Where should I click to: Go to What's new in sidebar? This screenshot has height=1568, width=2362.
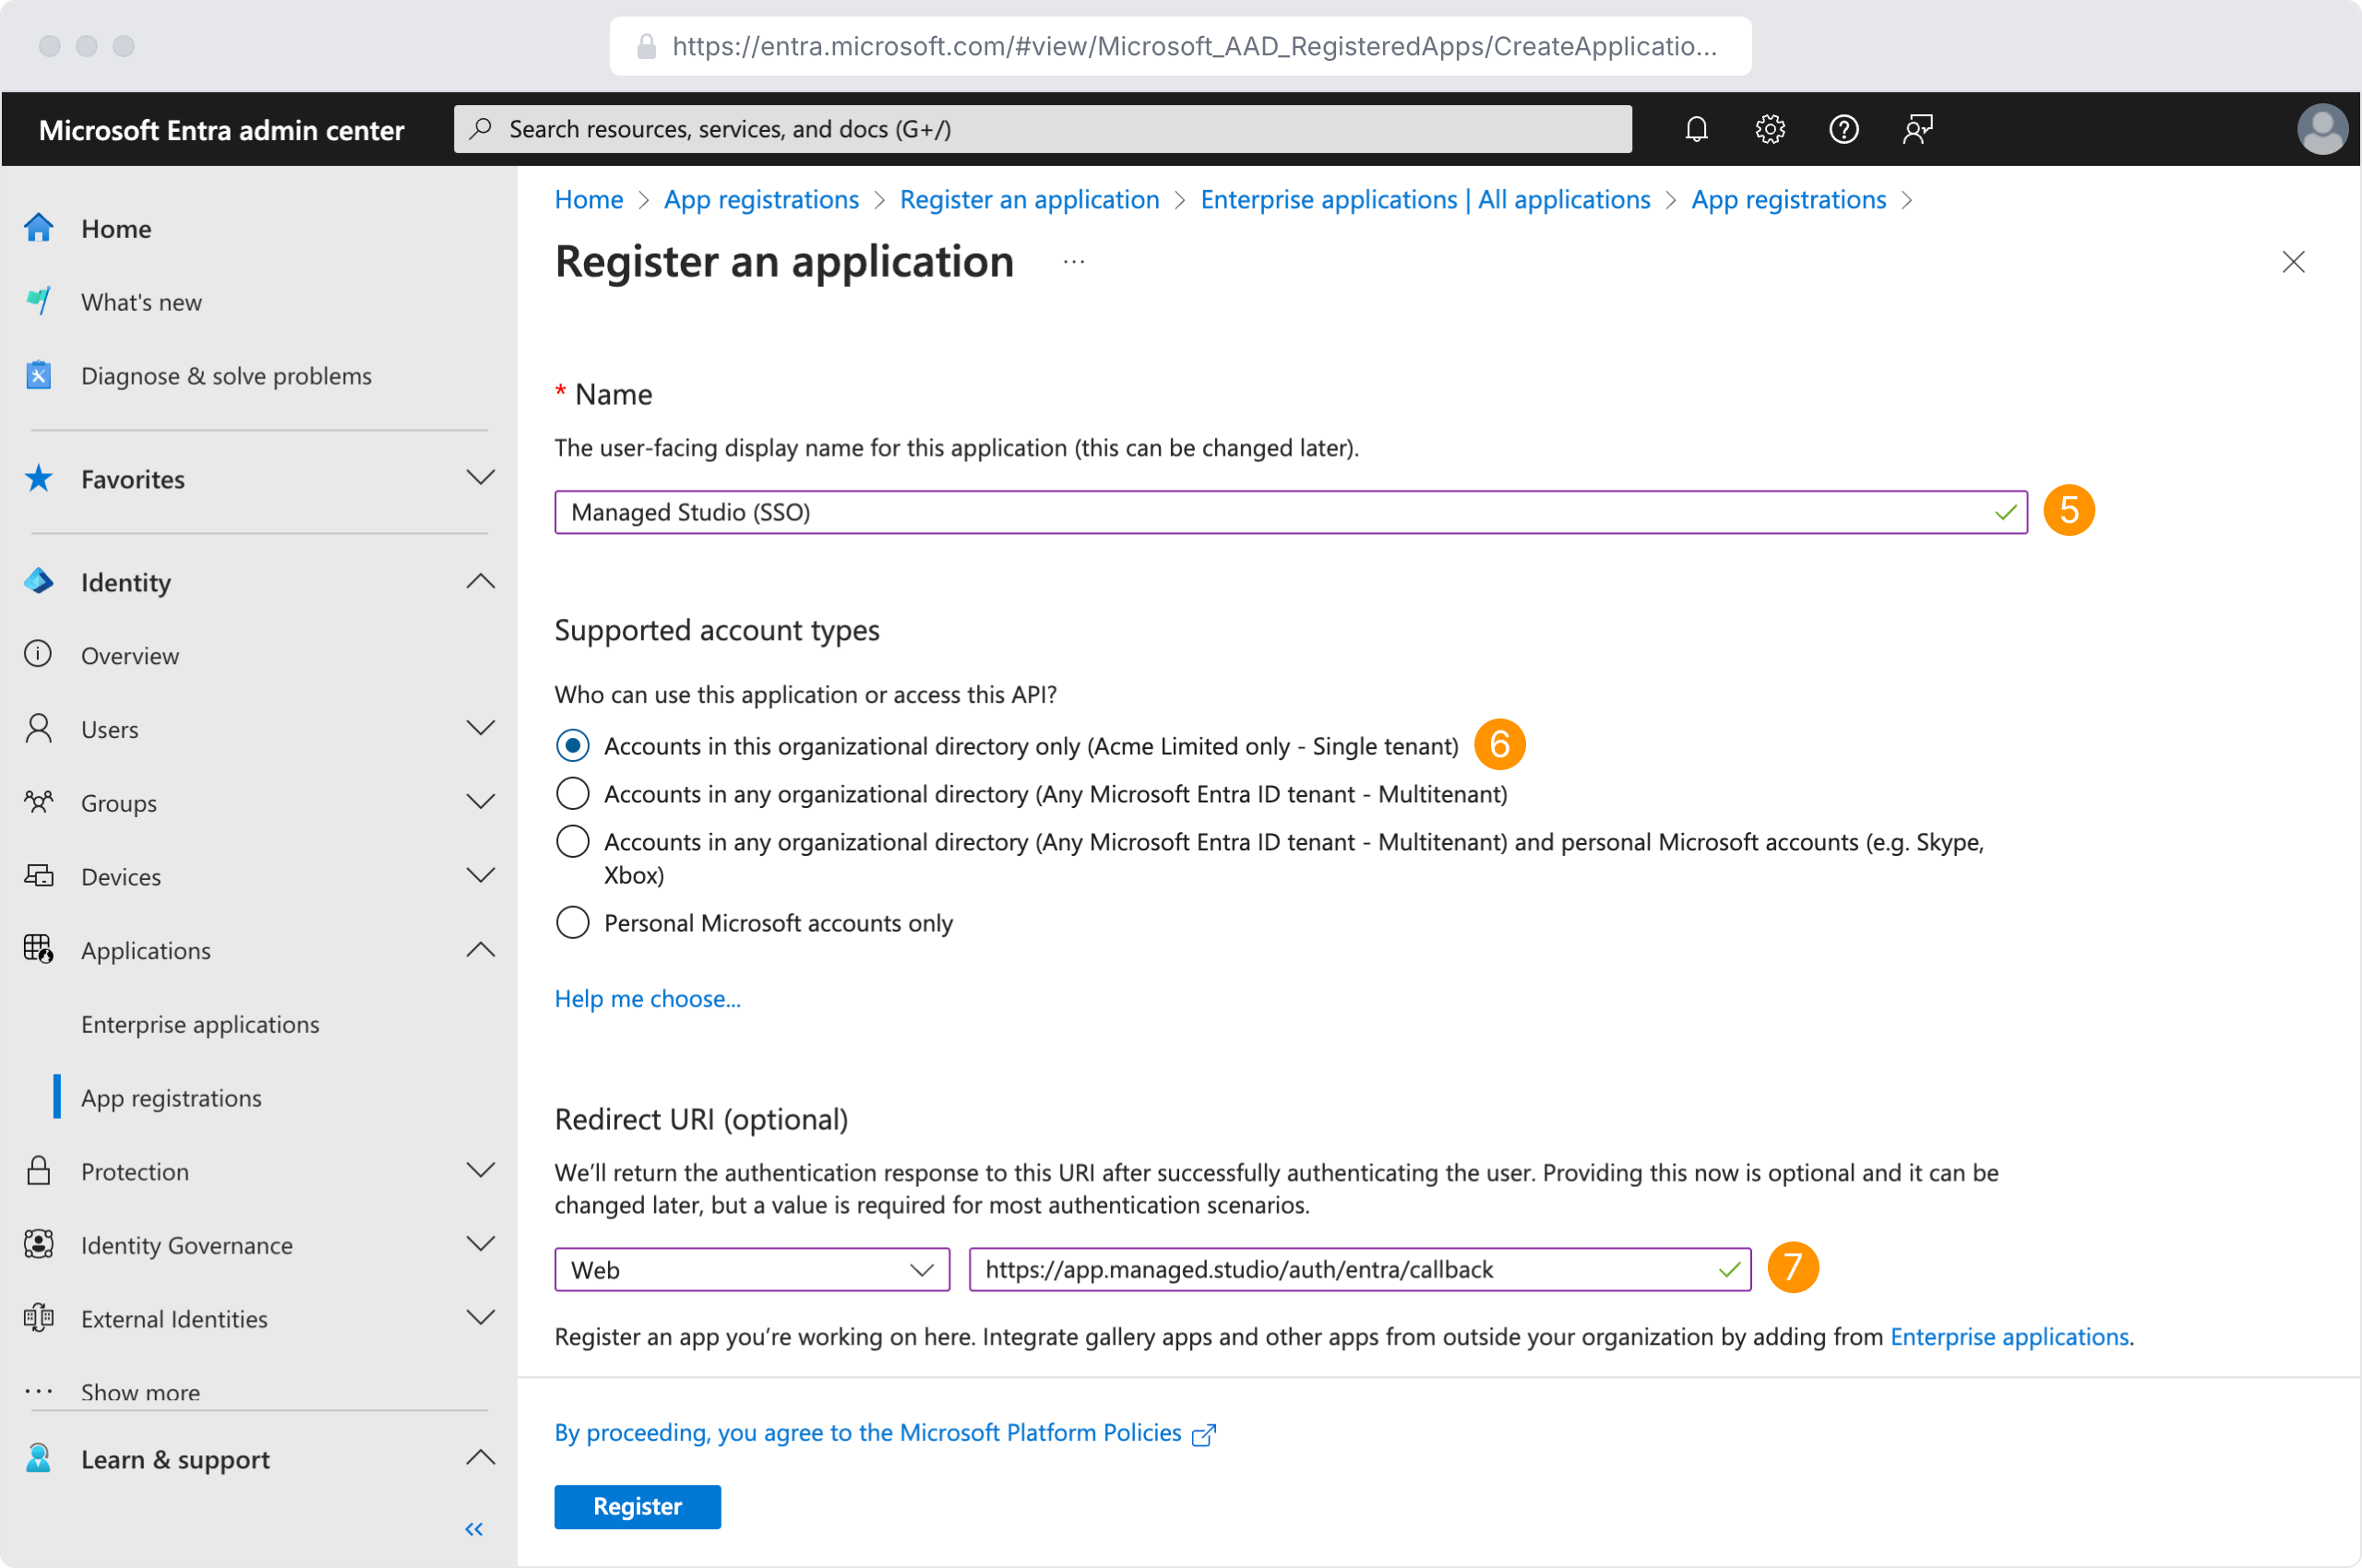pyautogui.click(x=141, y=302)
